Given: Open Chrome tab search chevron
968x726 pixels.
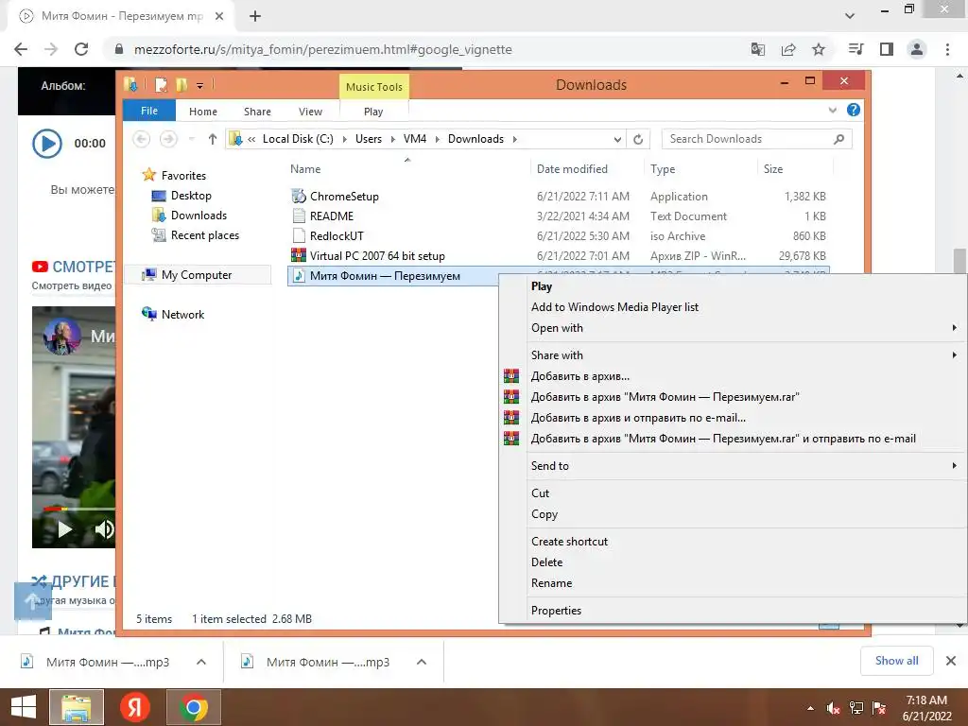Looking at the screenshot, I should tap(850, 16).
